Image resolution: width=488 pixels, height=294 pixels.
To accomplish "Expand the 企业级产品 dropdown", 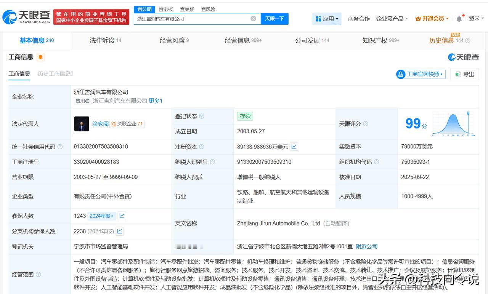I will pyautogui.click(x=392, y=19).
